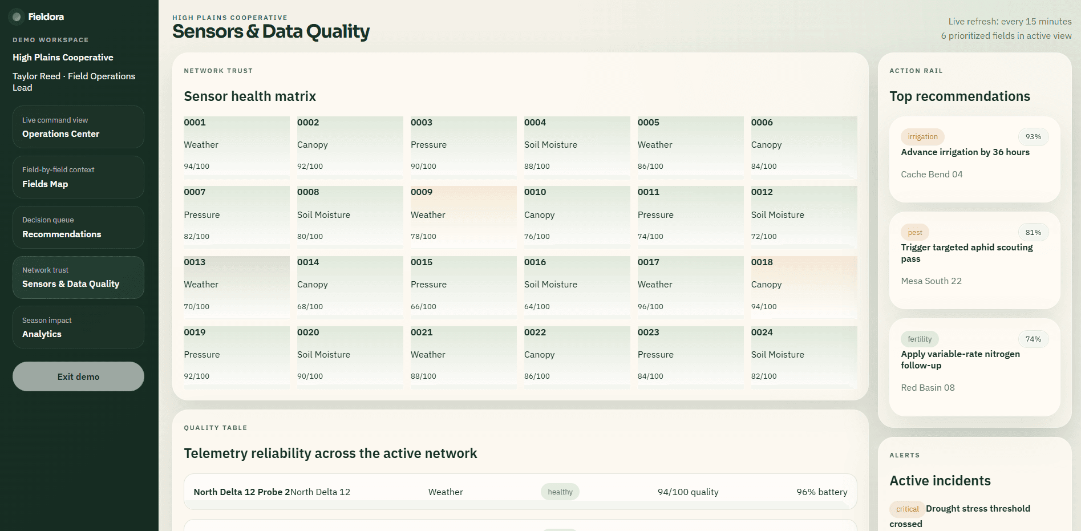This screenshot has height=531, width=1081.
Task: Click critical badge in Active incidents
Action: tap(907, 509)
